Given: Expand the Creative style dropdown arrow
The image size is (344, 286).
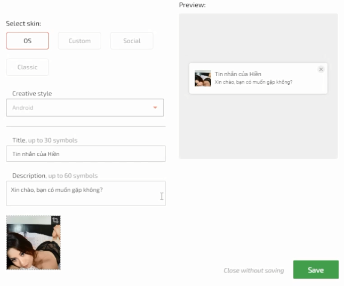Looking at the screenshot, I should point(155,108).
